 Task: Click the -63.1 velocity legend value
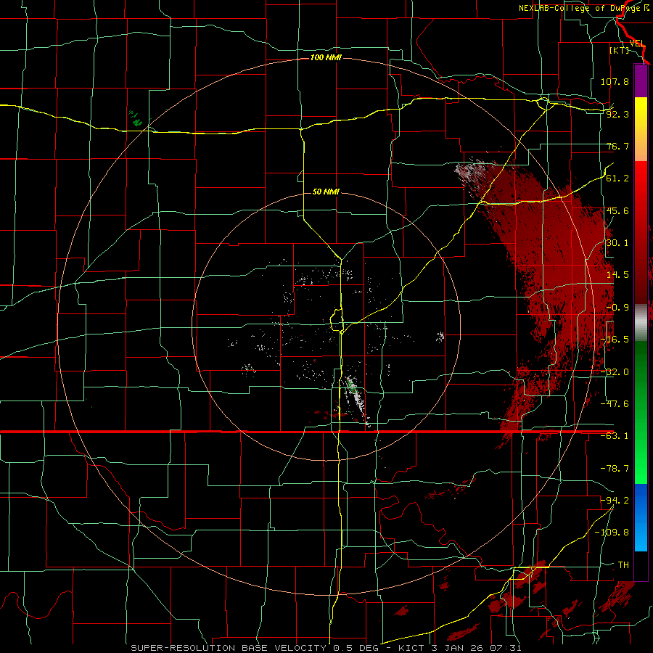pyautogui.click(x=615, y=436)
